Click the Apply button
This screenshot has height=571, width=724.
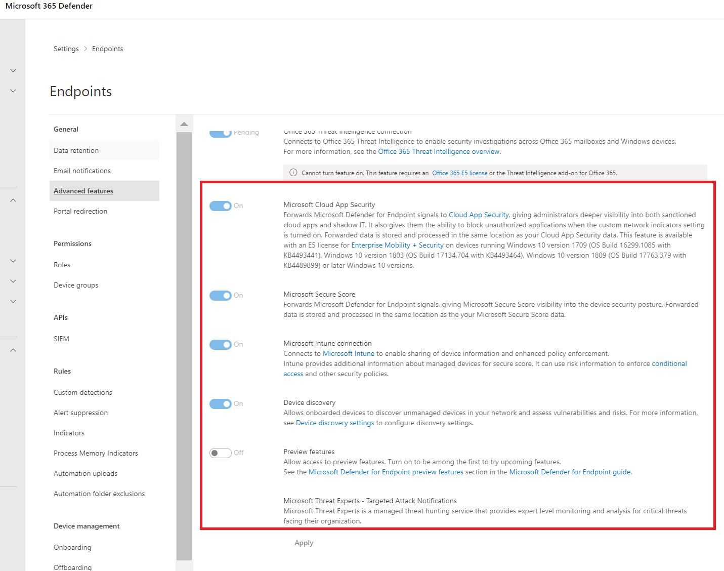tap(304, 543)
